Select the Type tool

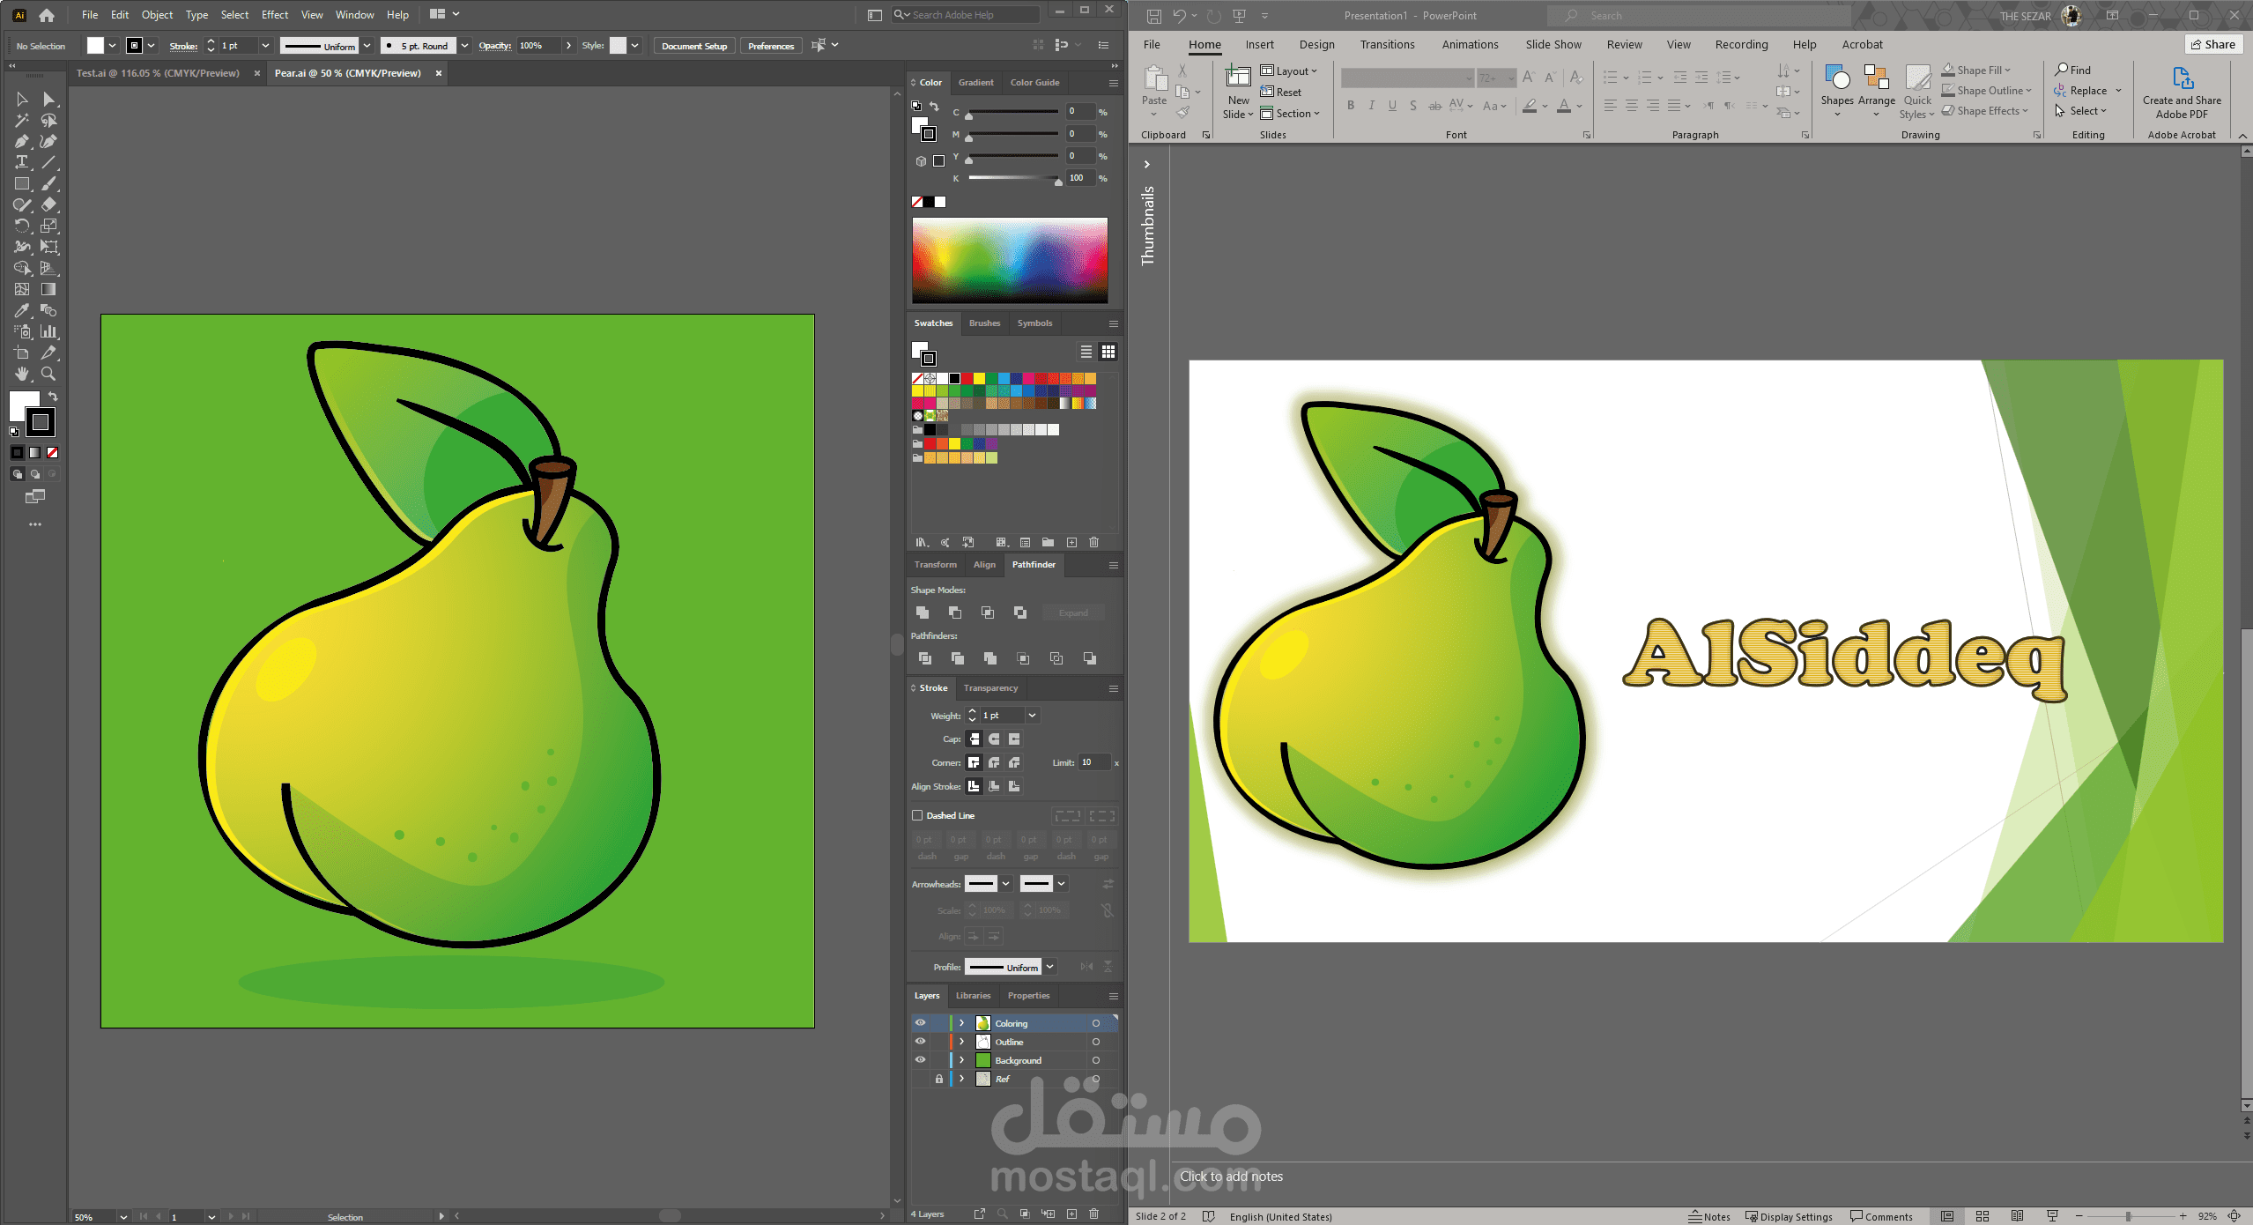(x=22, y=162)
